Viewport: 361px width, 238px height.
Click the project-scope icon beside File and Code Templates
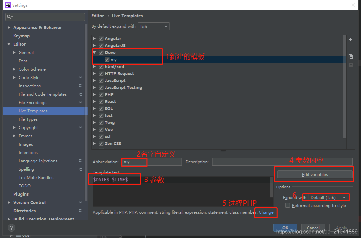pyautogui.click(x=81, y=94)
